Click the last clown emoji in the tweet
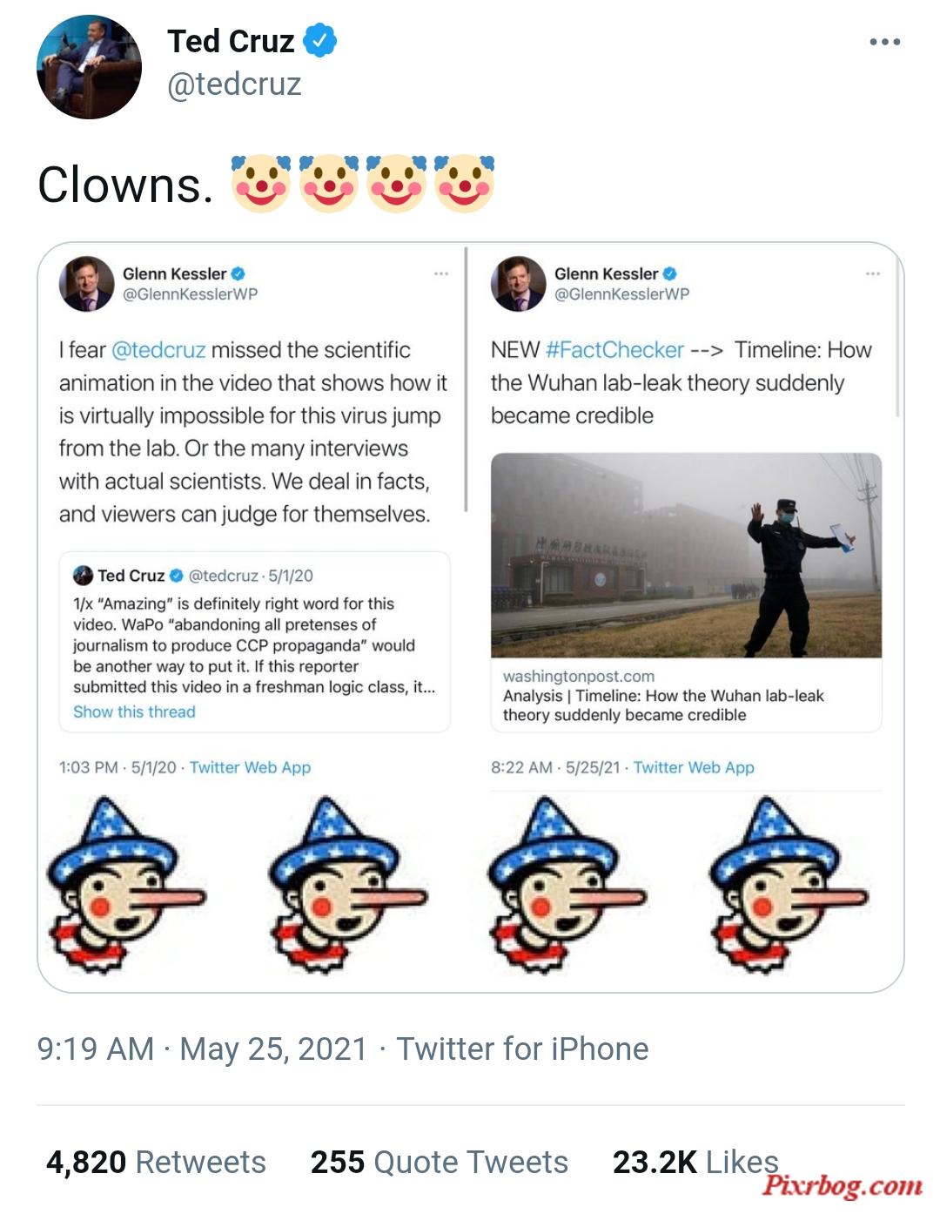 pyautogui.click(x=464, y=184)
